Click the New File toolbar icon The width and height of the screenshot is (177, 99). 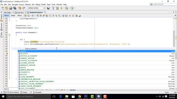3,8
